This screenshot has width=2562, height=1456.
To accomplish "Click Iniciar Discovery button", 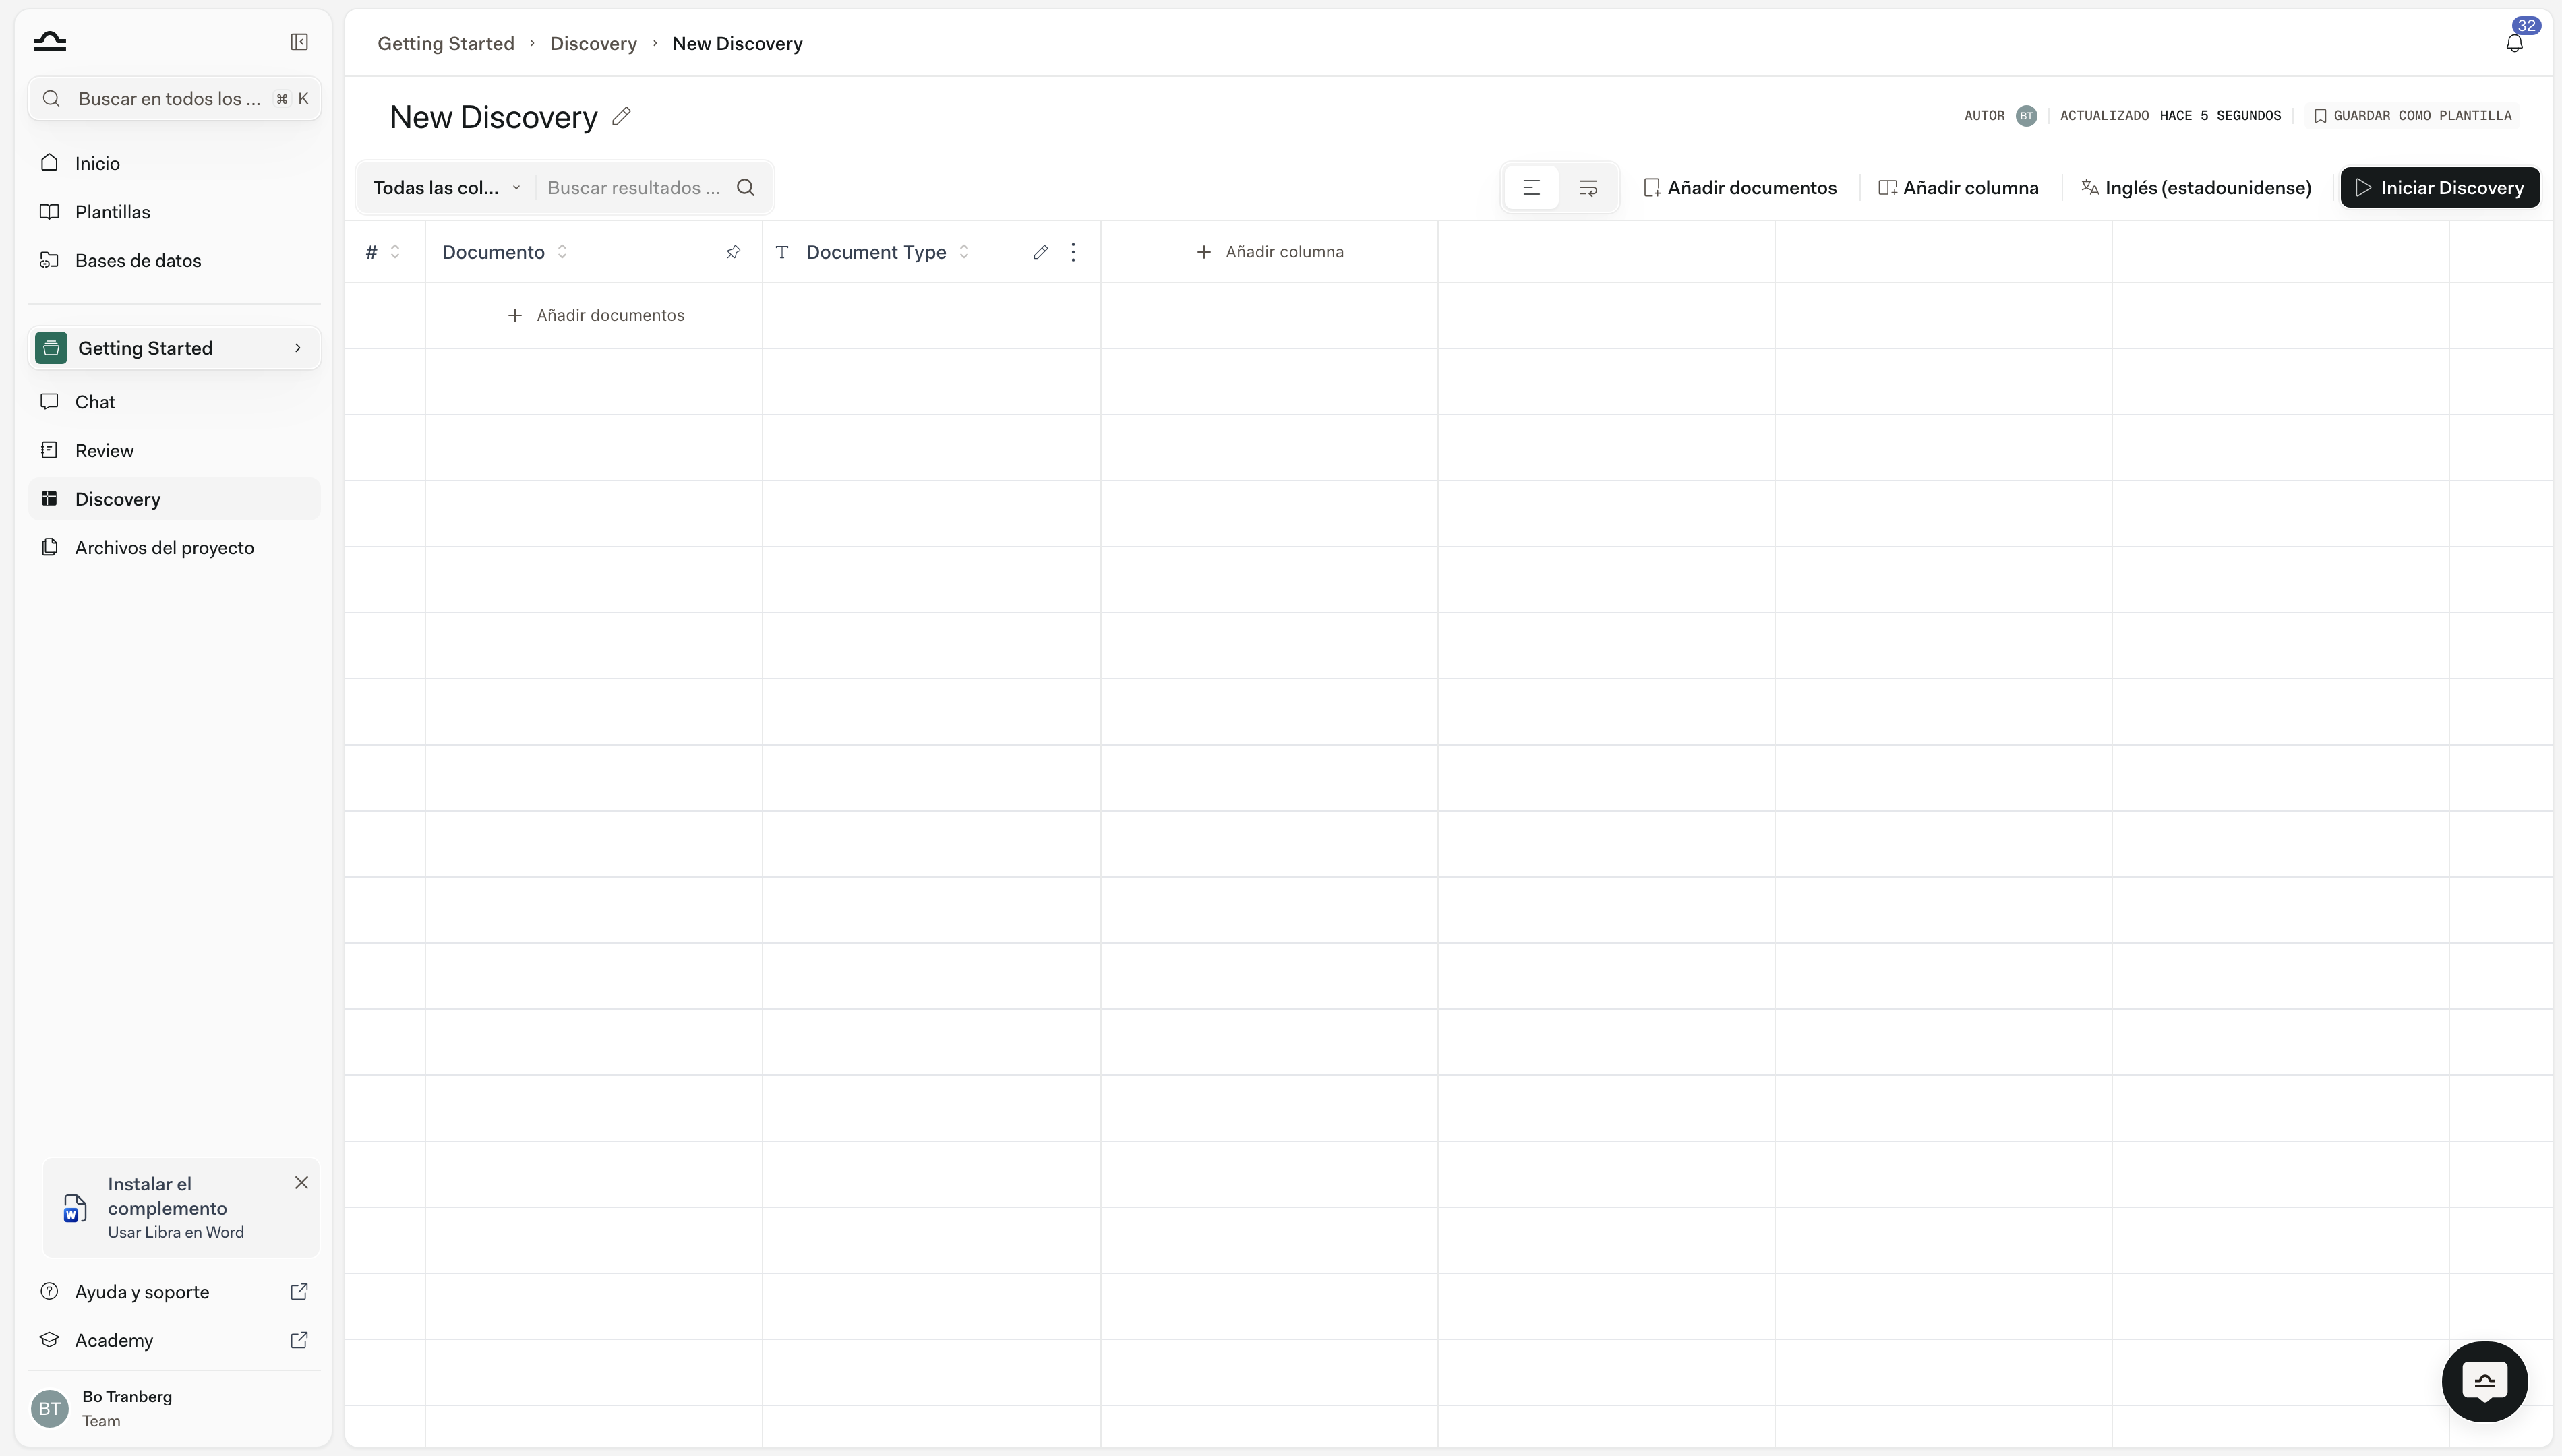I will tap(2439, 188).
